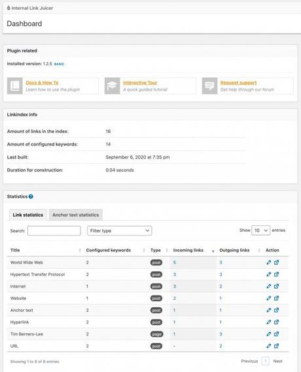Select pagination page 1 button

pyautogui.click(x=266, y=361)
